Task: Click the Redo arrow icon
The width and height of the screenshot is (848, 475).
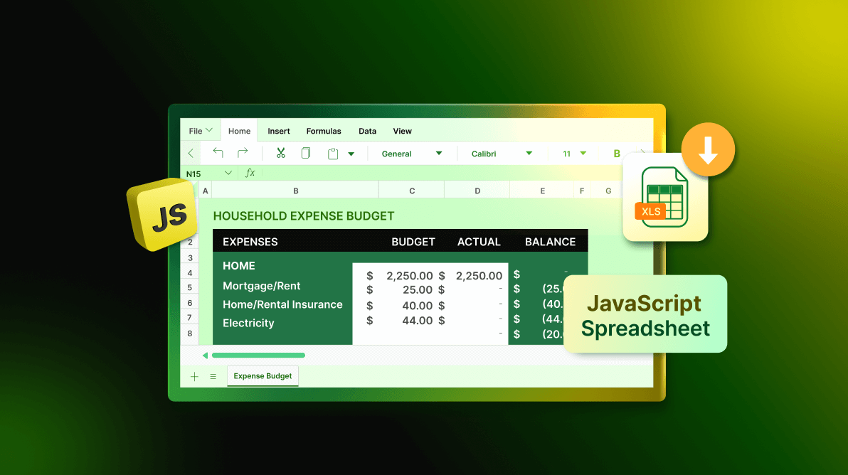Action: 243,154
